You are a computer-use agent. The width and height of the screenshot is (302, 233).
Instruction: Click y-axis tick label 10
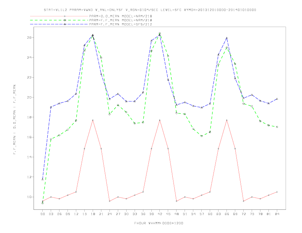pyautogui.click(x=29, y=197)
